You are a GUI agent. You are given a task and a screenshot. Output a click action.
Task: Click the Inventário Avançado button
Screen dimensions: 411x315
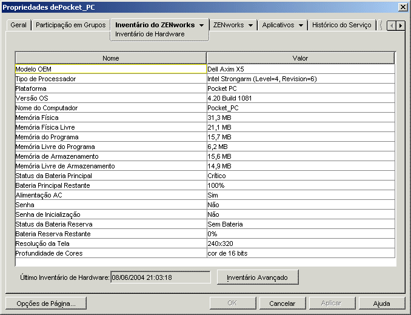pos(258,277)
